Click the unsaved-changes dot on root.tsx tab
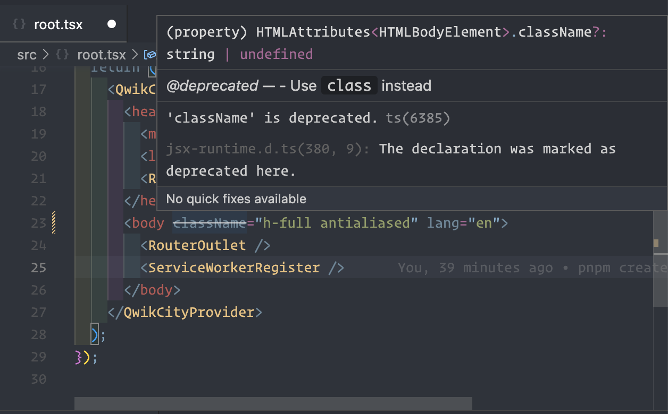668x414 pixels. pos(112,24)
